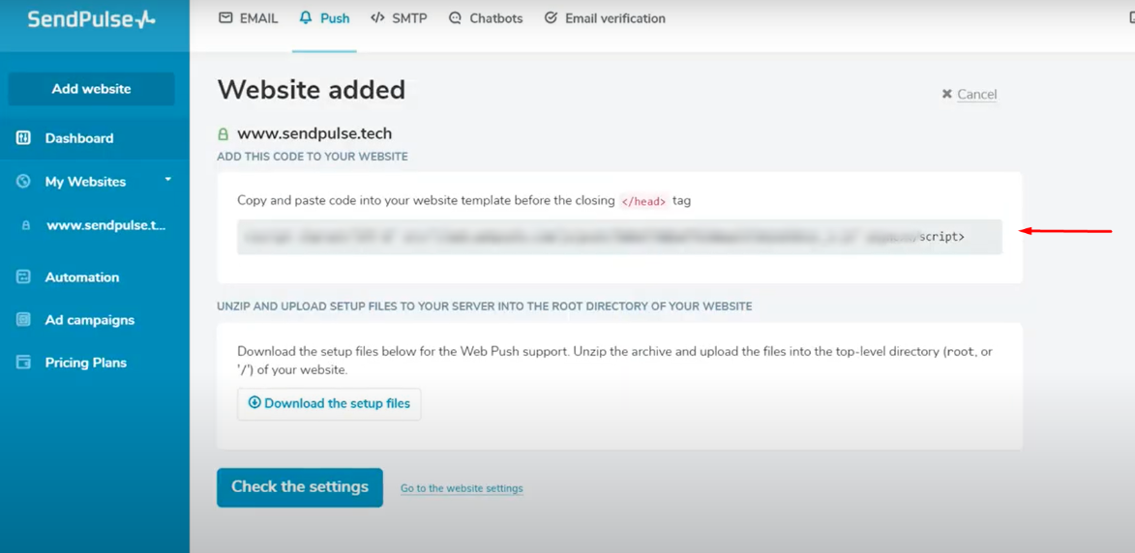Viewport: 1135px width, 553px height.
Task: Click the Ad campaigns icon
Action: pyautogui.click(x=23, y=319)
